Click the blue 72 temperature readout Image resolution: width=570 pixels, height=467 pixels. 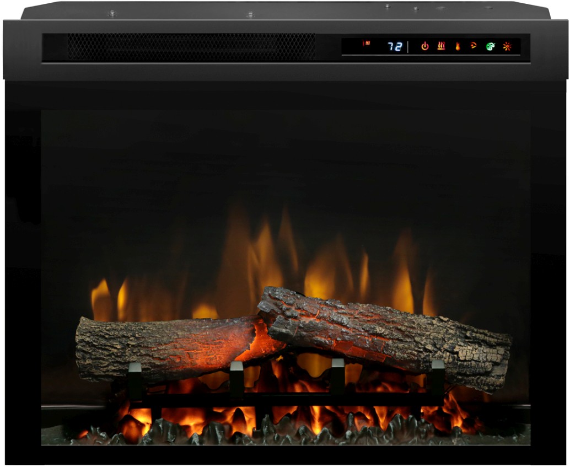click(x=394, y=47)
